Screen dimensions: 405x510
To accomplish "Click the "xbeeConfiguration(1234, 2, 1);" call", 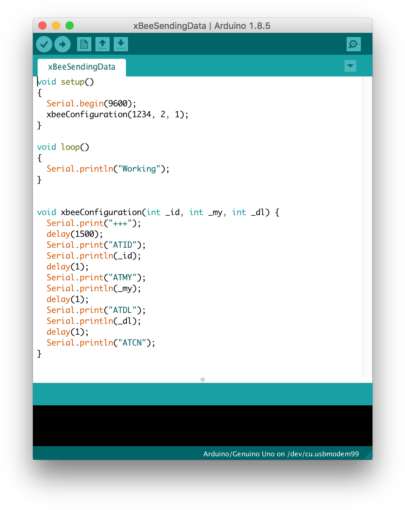I will [117, 115].
